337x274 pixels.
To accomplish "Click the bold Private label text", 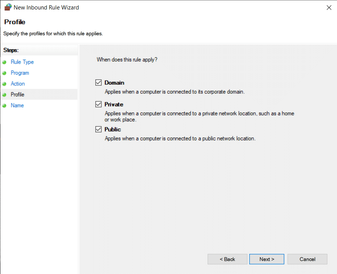I will click(x=114, y=105).
